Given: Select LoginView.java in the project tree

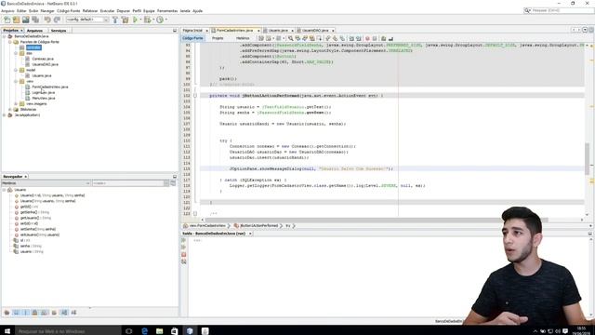Looking at the screenshot, I should [44, 92].
